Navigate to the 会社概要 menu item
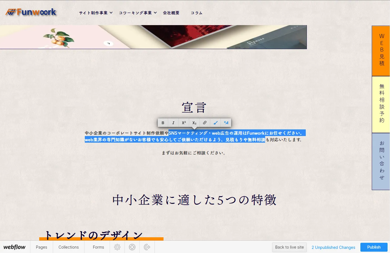This screenshot has width=390, height=253. point(171,12)
